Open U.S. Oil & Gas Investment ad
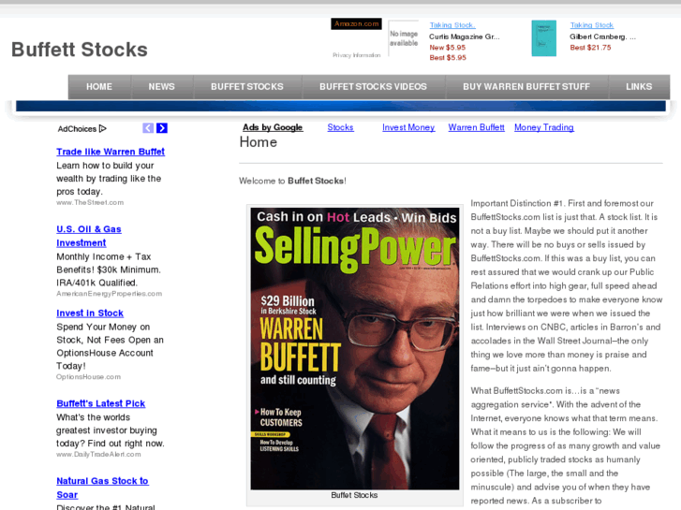Viewport: 681px width, 510px height. coord(89,236)
